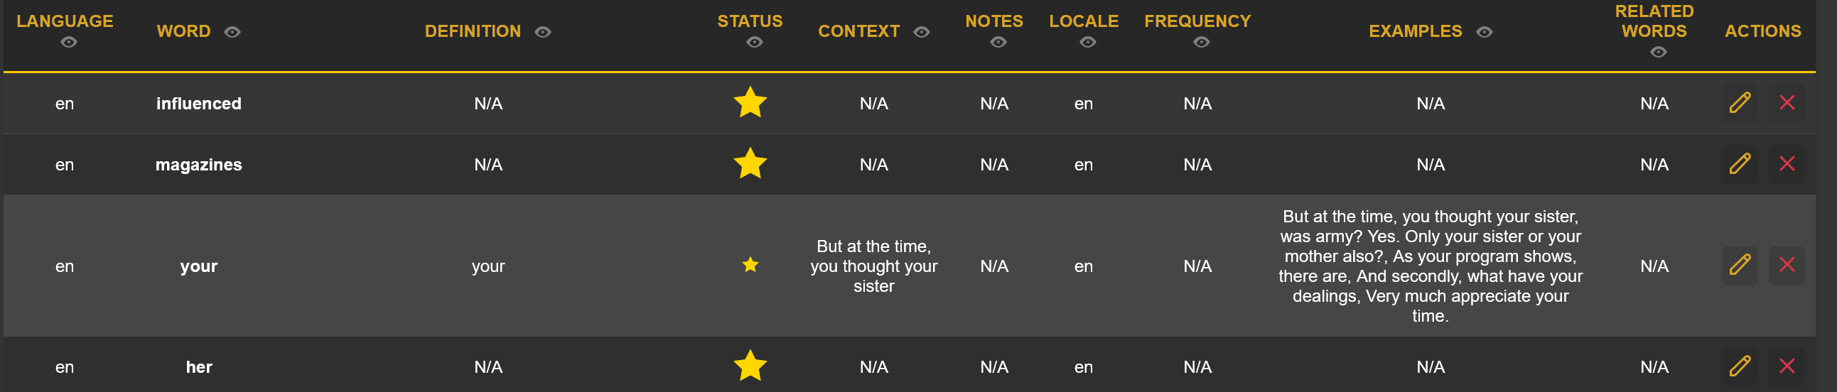Screen dimensions: 1837x392
Task: Toggle the status star for 'her'
Action: pyautogui.click(x=750, y=366)
